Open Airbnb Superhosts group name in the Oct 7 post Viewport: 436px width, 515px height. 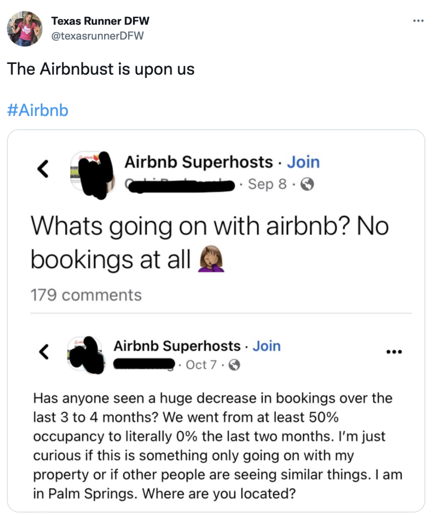(x=177, y=346)
